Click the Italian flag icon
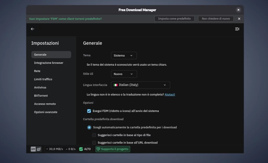The height and width of the screenshot is (163, 268). [x=116, y=85]
